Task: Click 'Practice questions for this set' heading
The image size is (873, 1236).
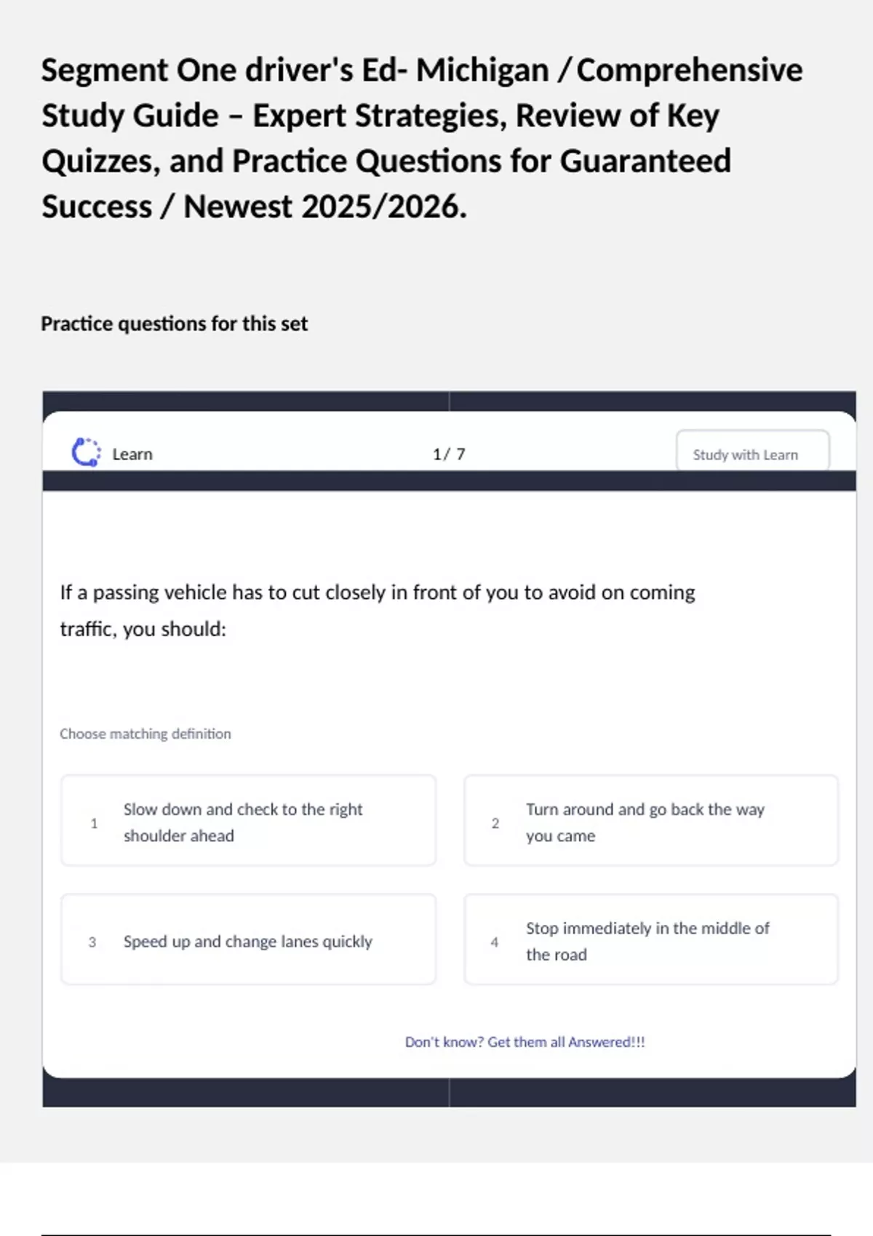Action: pyautogui.click(x=175, y=324)
